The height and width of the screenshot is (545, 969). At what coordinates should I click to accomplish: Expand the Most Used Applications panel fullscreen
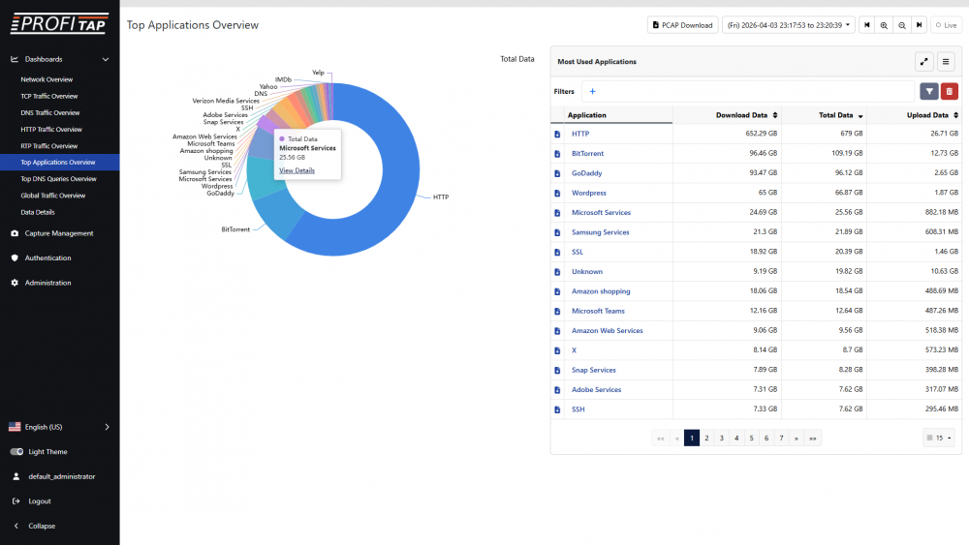924,62
